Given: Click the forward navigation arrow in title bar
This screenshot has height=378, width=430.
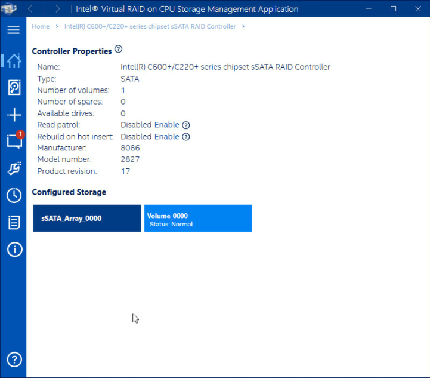Looking at the screenshot, I should pos(57,9).
